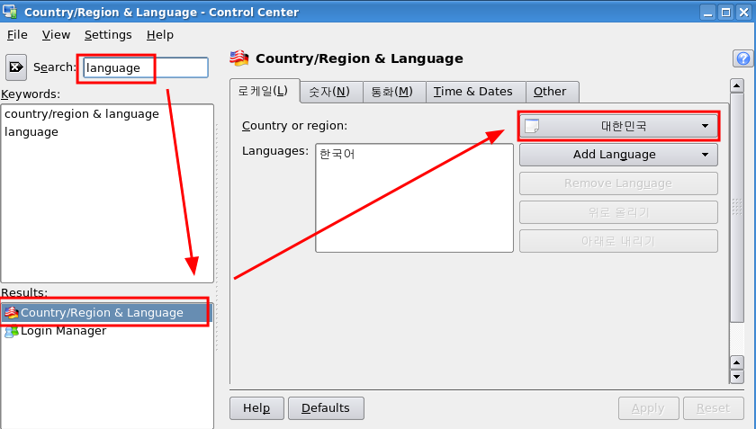Click the blue help question-mark icon
This screenshot has width=756, height=429.
pyautogui.click(x=743, y=58)
